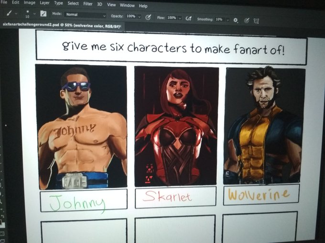Screen dimensions: 325x243
Task: Open the File menu
Action: click(4, 2)
